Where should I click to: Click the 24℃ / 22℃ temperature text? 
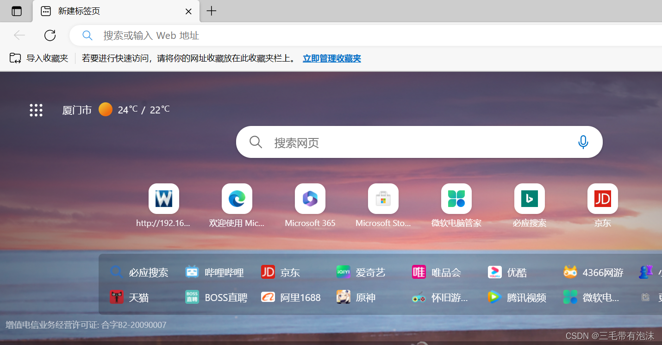pos(144,110)
